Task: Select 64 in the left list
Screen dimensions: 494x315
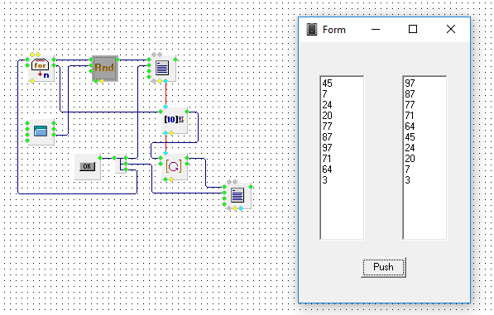Action: [x=328, y=169]
